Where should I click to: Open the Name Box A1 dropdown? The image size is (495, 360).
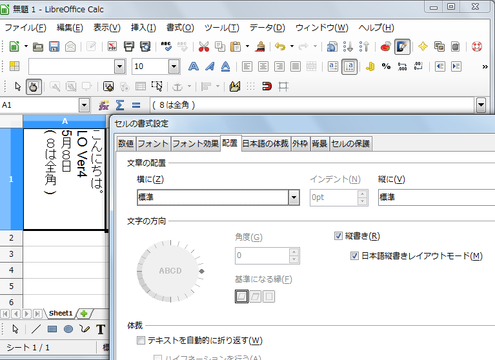tap(84, 105)
